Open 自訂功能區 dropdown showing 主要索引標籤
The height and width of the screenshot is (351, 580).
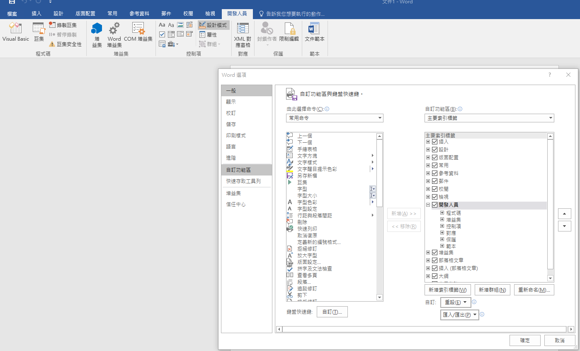click(490, 118)
